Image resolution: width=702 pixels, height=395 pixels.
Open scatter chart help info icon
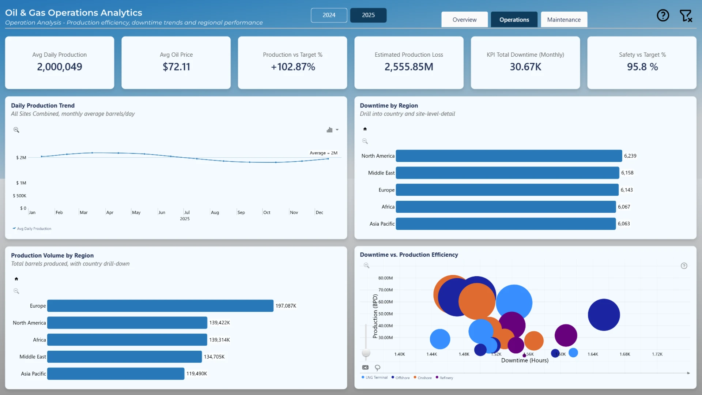(684, 266)
